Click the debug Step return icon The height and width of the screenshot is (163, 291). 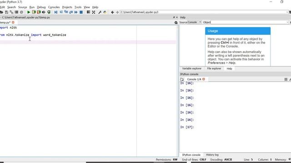point(71,12)
